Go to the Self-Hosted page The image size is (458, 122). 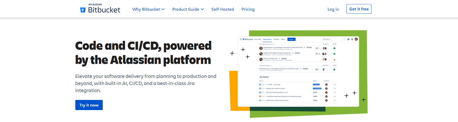[x=223, y=9]
